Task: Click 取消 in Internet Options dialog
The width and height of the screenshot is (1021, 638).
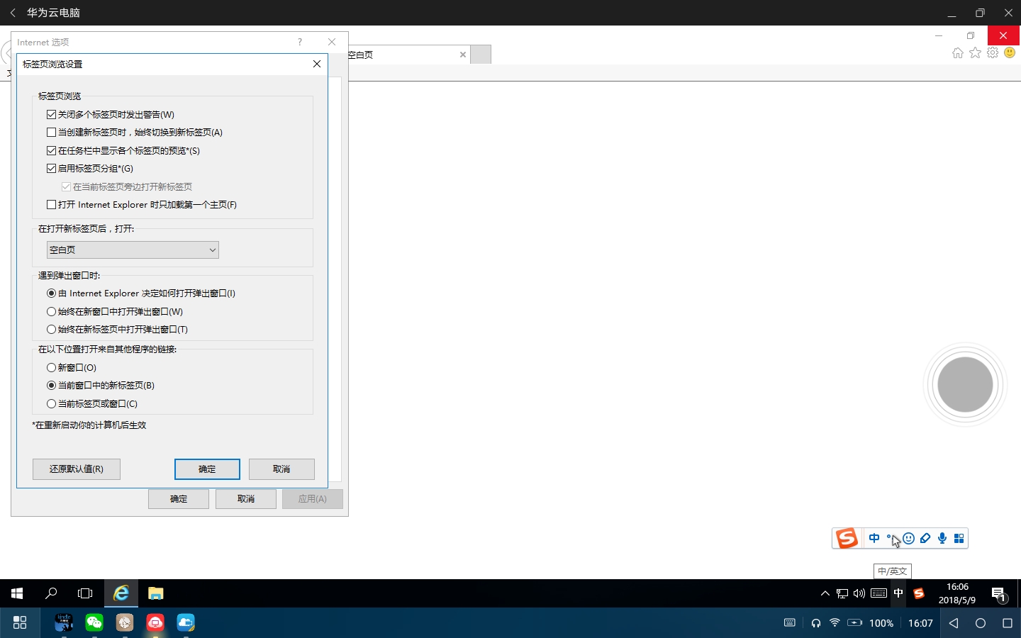Action: 246,499
